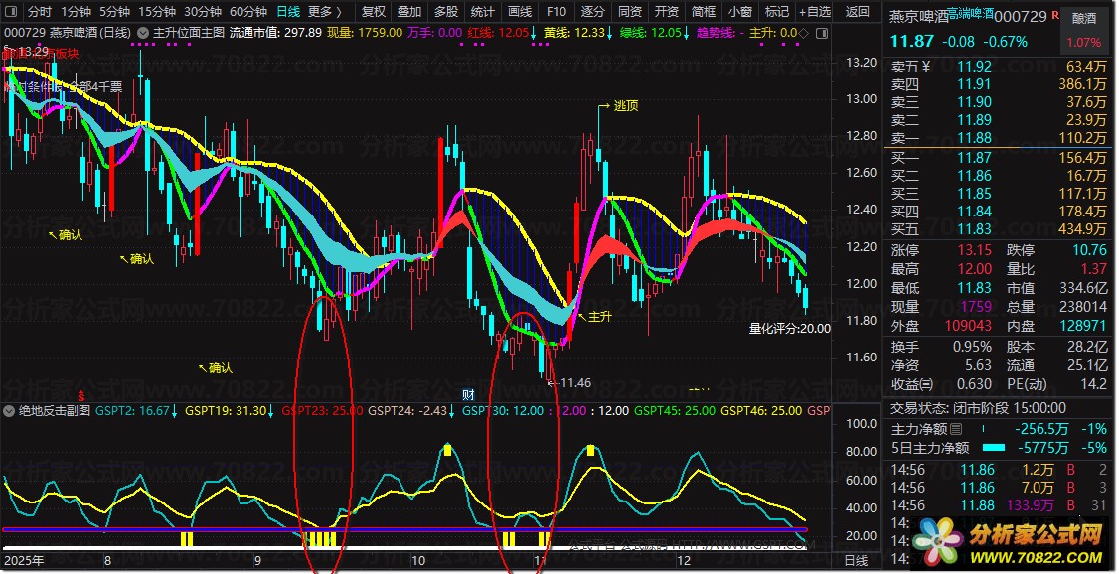Click the 标记 mark button
This screenshot has width=1119, height=574.
777,11
